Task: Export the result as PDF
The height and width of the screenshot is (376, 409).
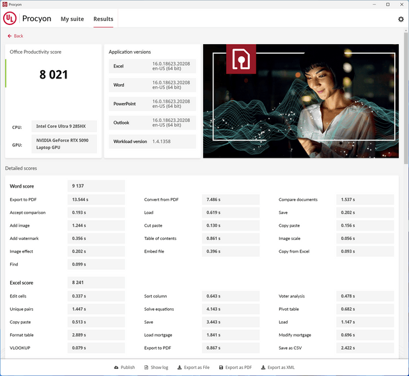Action: click(235, 368)
